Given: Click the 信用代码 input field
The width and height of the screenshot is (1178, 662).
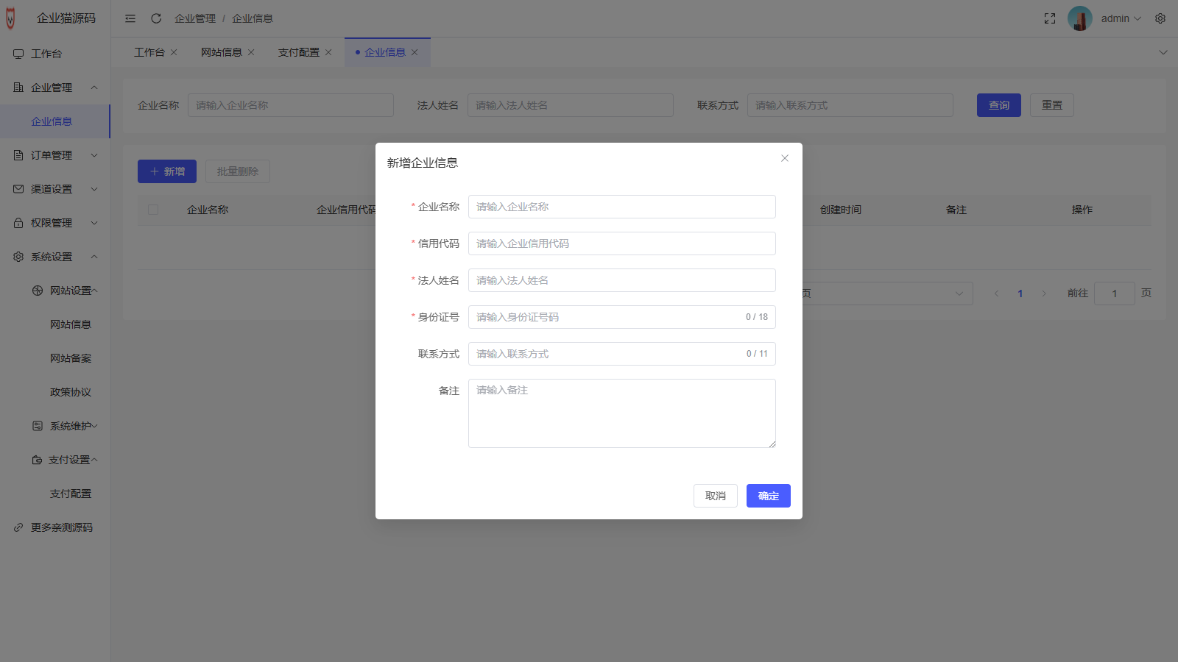Looking at the screenshot, I should tap(621, 243).
